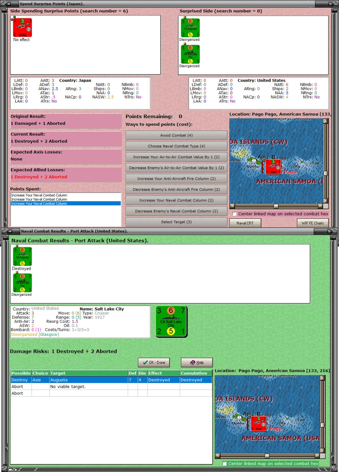This screenshot has width=339, height=472.
Task: Pick the Disorganized Salt Lake City counter in Naval Combat Results
Action: (x=22, y=283)
